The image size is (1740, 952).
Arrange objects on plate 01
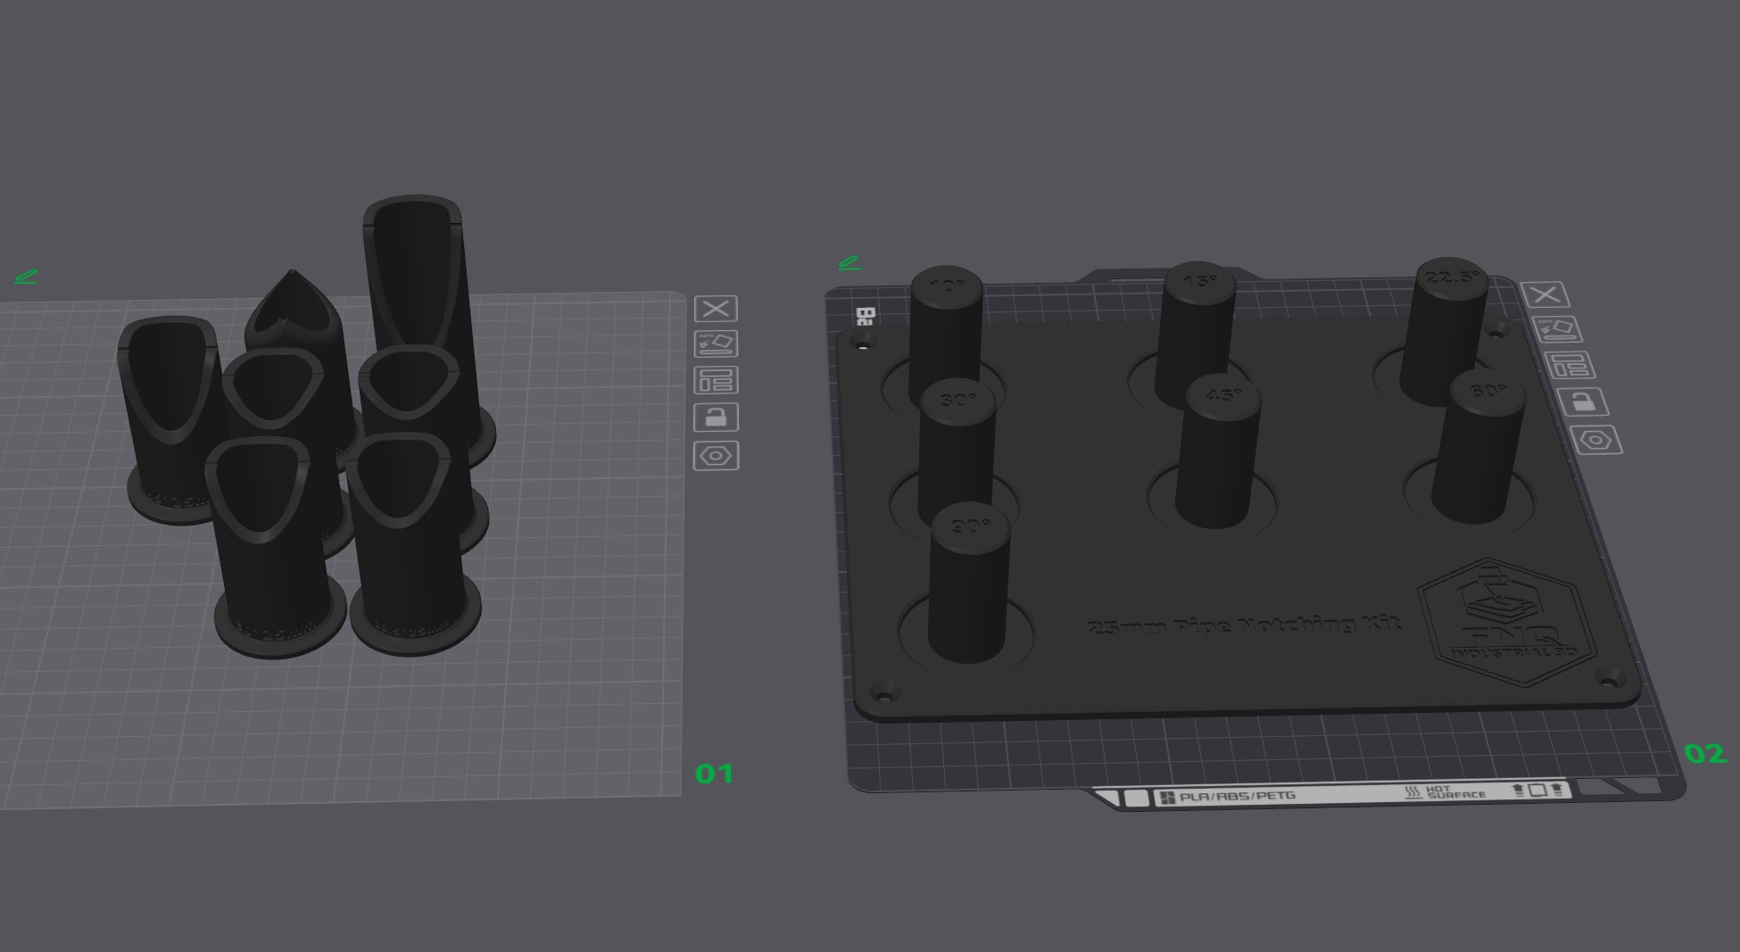click(x=716, y=380)
